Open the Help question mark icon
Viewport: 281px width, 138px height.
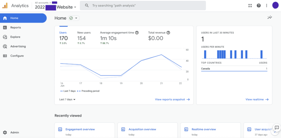coord(259,5)
